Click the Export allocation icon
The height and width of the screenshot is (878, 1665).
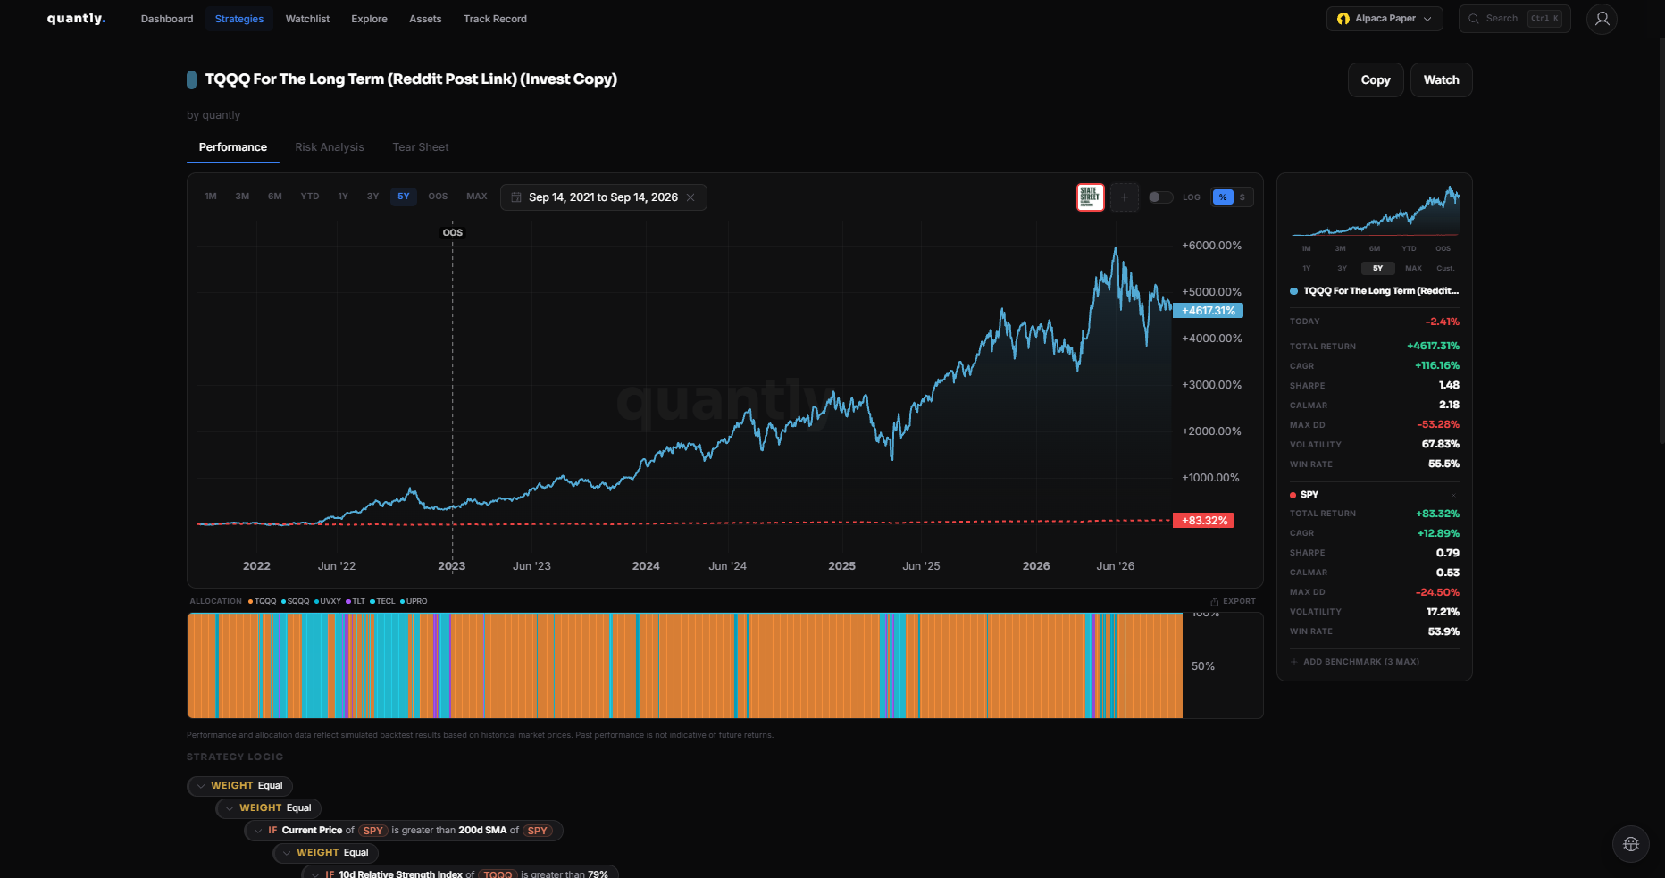pos(1215,601)
